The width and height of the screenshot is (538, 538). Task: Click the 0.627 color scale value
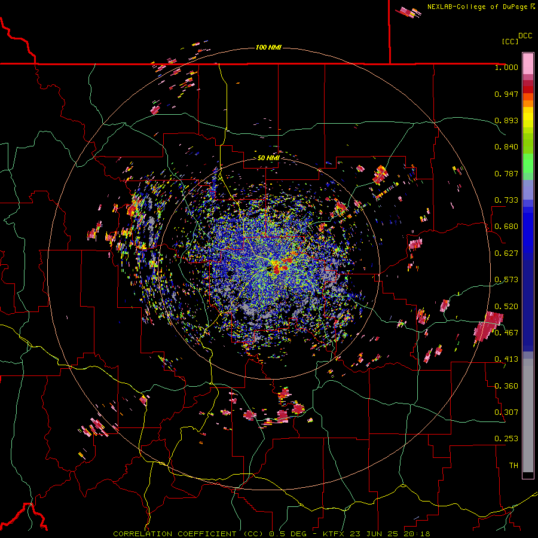coord(506,253)
